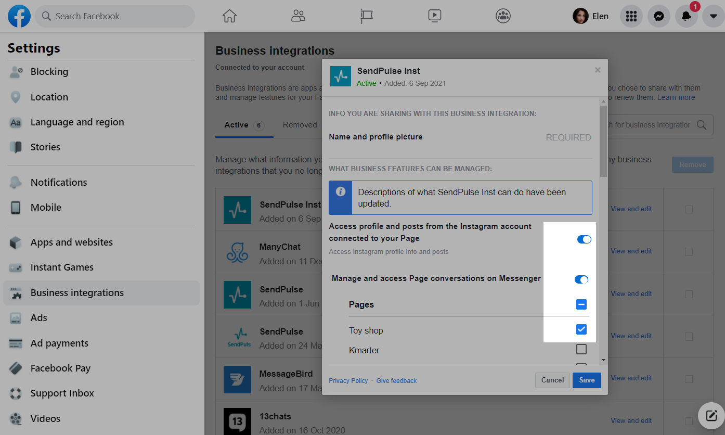Click the Remove button
The image size is (725, 435).
point(693,164)
